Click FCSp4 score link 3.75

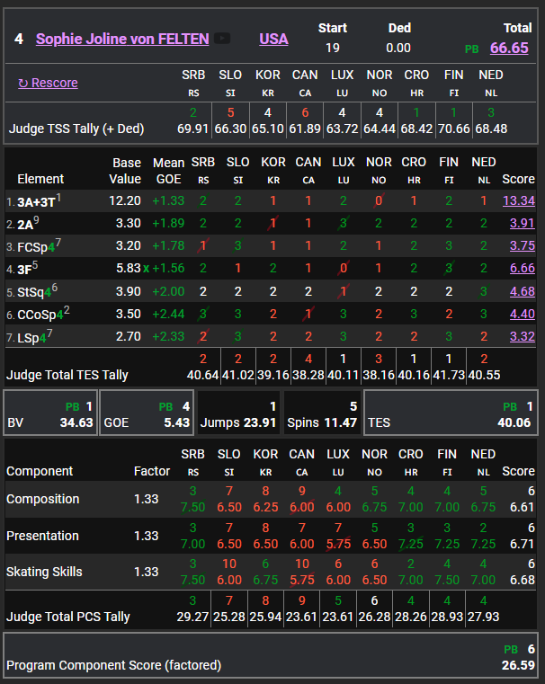[x=522, y=245]
